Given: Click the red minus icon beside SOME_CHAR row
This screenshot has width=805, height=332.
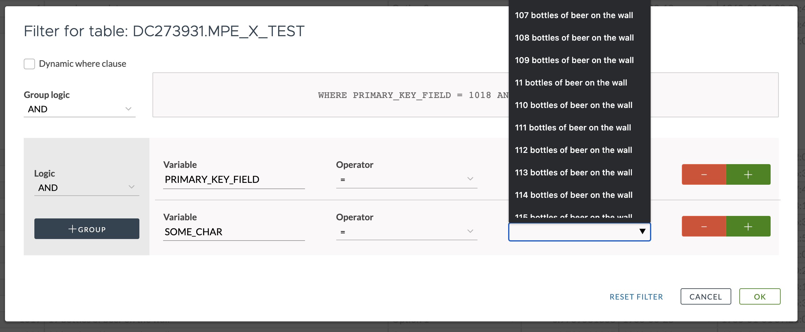Looking at the screenshot, I should pyautogui.click(x=704, y=226).
